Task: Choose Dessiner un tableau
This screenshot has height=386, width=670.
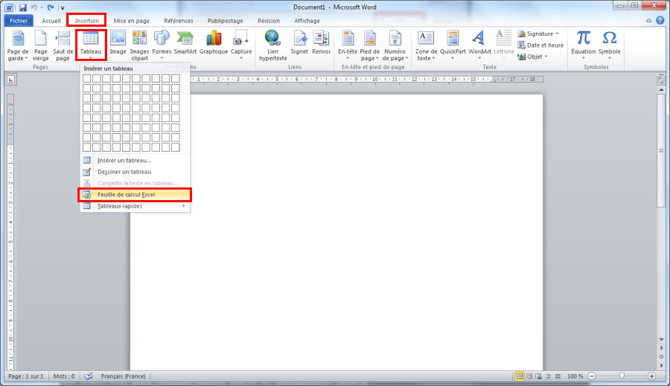Action: [x=135, y=172]
